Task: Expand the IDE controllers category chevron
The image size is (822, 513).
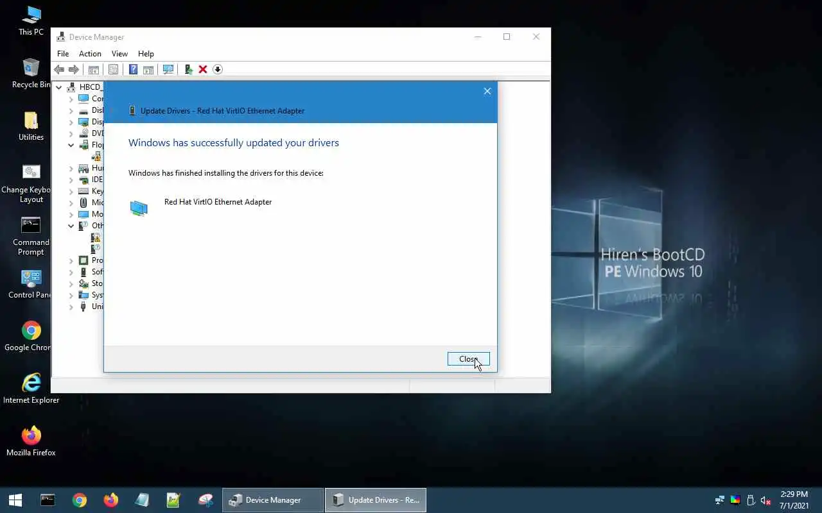Action: 71,180
